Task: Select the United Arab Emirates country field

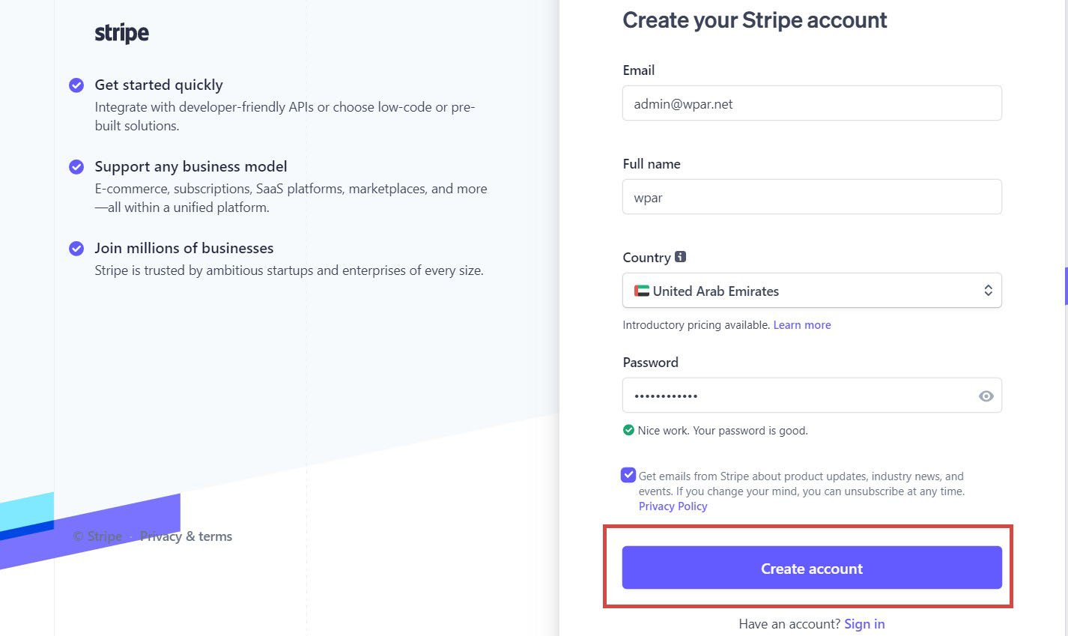Action: (x=812, y=291)
